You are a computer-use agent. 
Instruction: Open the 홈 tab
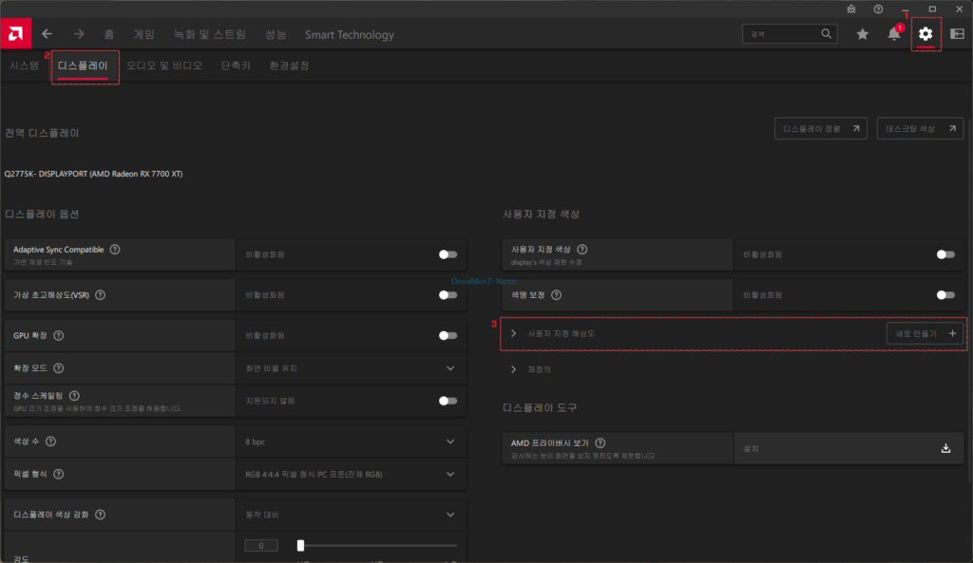tap(109, 35)
